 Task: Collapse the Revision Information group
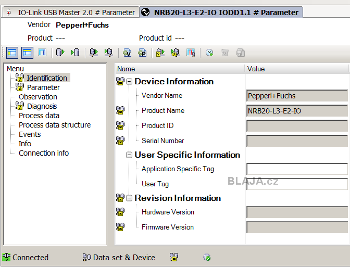click(129, 198)
